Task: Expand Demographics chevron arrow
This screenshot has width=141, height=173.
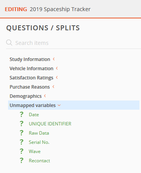Action: coord(45,96)
